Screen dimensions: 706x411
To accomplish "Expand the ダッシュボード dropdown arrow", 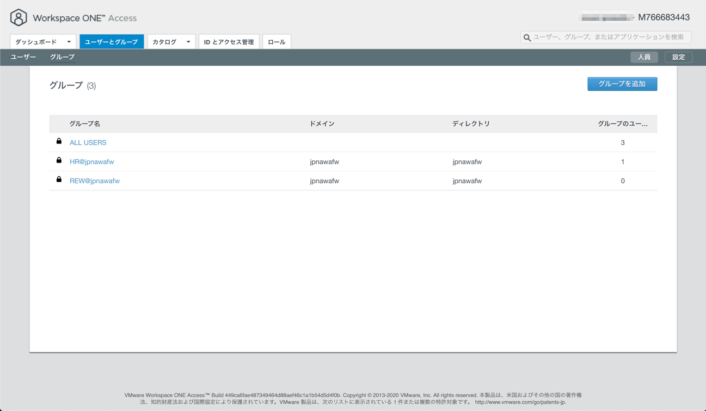I will [x=69, y=42].
